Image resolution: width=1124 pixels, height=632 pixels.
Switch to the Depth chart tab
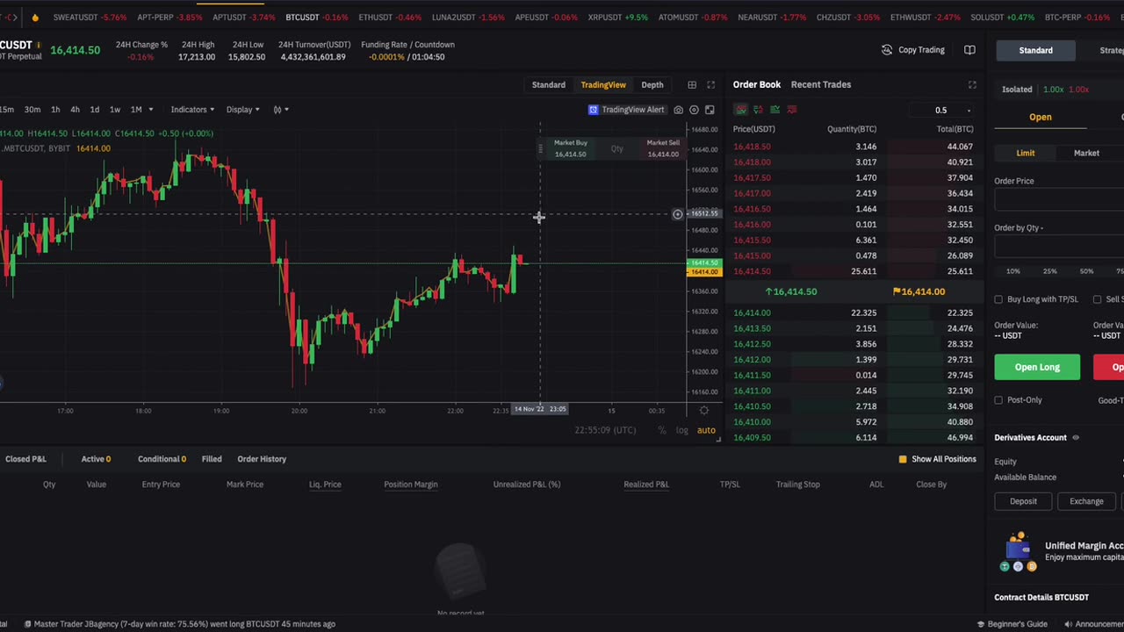652,85
